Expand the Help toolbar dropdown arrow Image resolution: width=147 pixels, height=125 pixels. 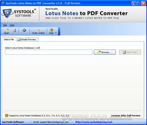pyautogui.click(x=56, y=33)
